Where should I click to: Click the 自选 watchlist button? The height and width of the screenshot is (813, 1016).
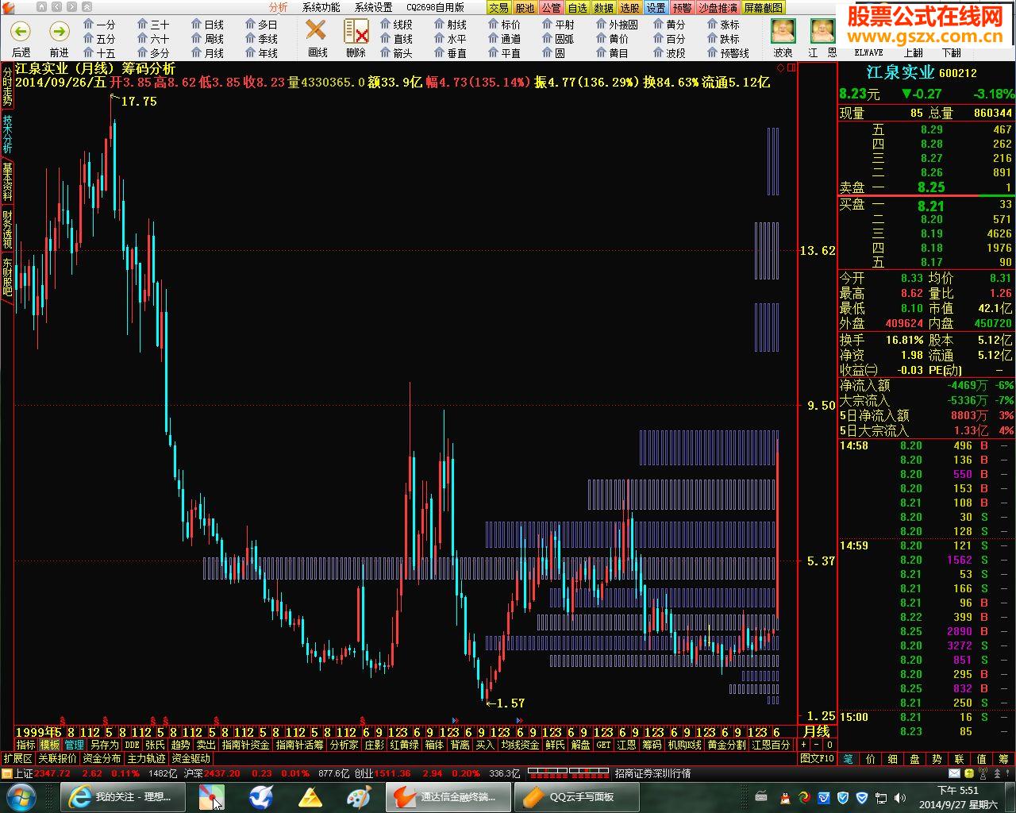click(x=577, y=8)
